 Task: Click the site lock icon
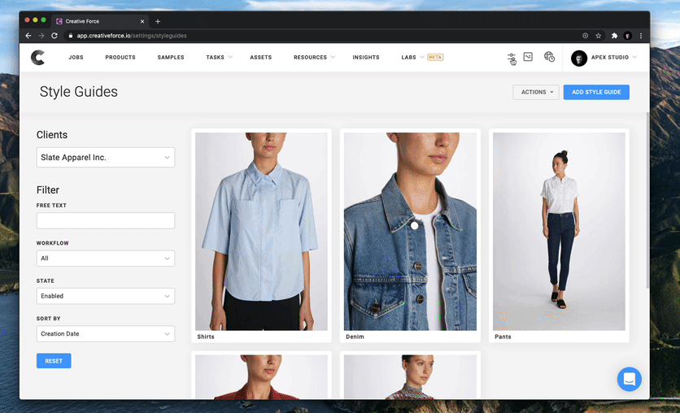click(x=70, y=36)
